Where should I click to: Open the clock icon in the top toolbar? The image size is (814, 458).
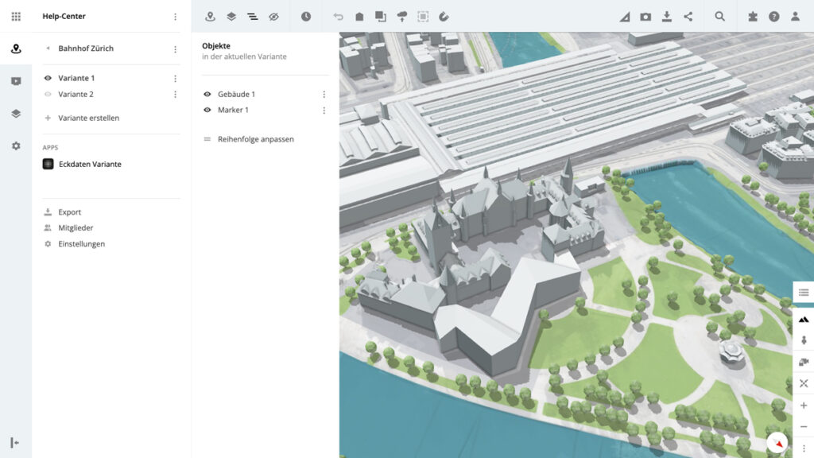pos(306,16)
